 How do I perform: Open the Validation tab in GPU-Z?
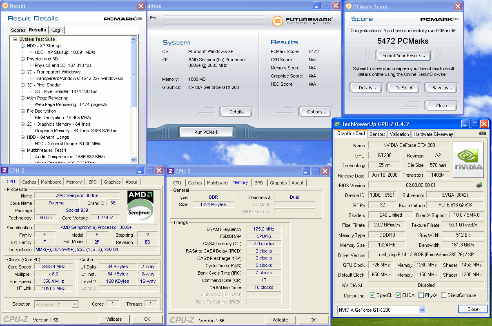pyautogui.click(x=399, y=134)
